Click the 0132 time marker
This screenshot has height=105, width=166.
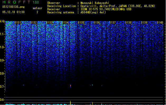pos(34,23)
